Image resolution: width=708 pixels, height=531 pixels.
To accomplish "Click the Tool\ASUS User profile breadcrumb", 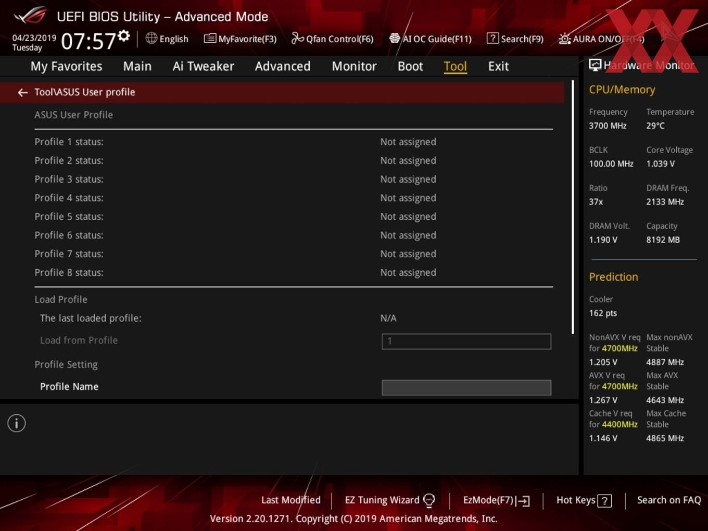I will [x=84, y=92].
